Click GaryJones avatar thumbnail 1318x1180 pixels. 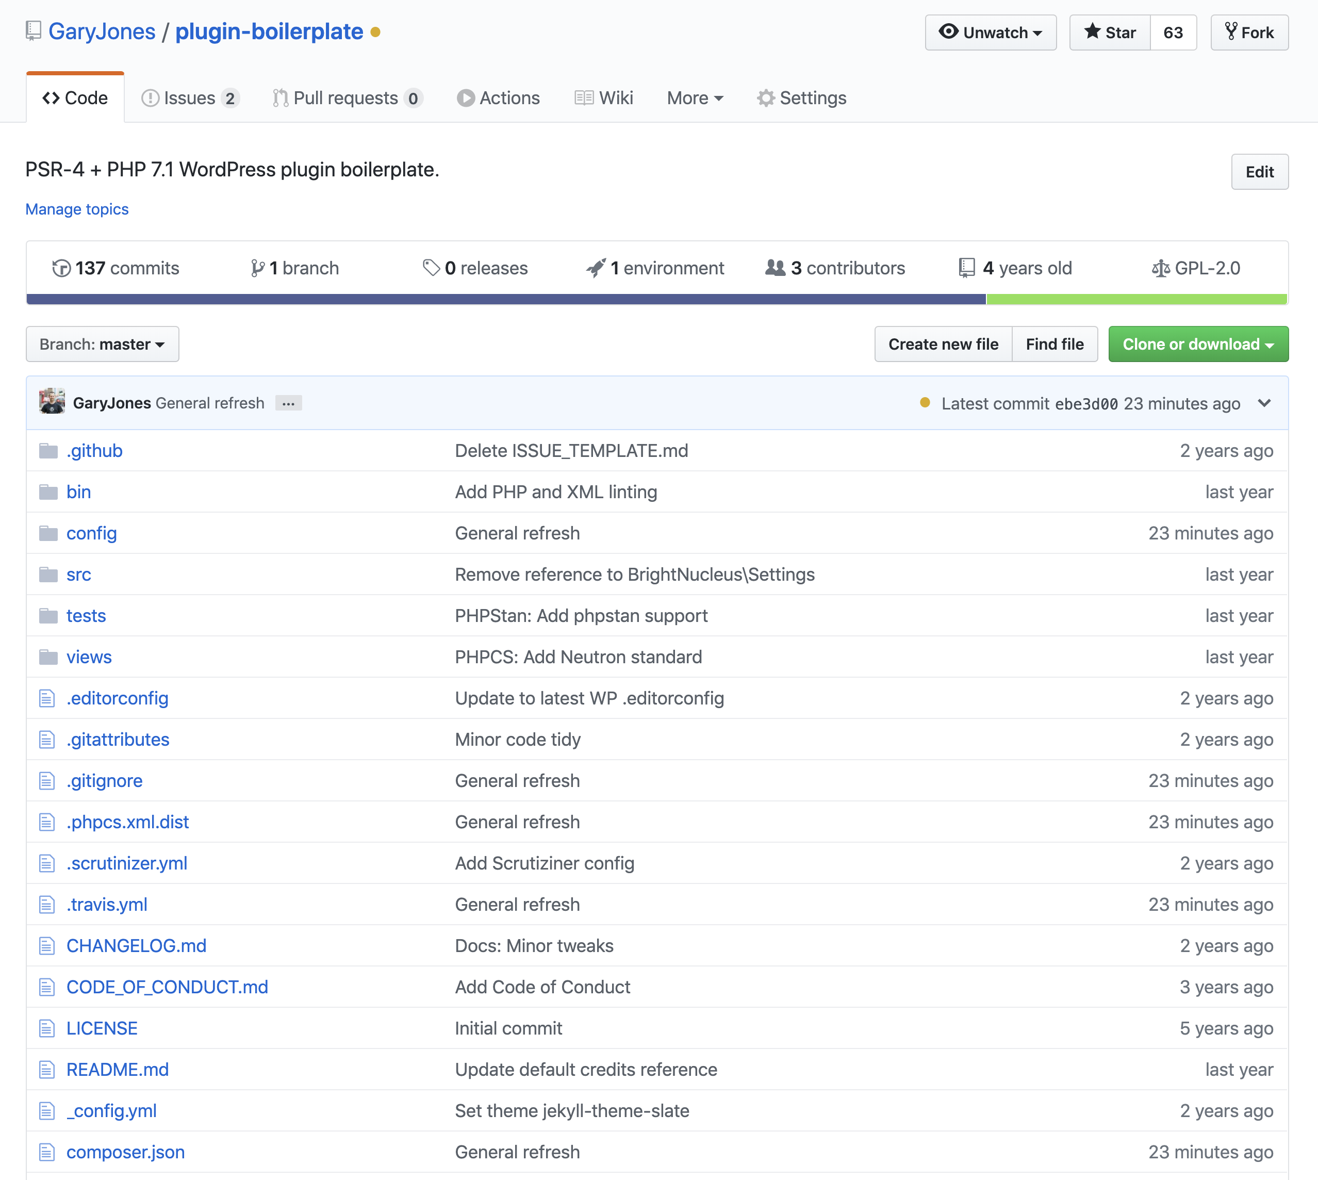(x=52, y=402)
